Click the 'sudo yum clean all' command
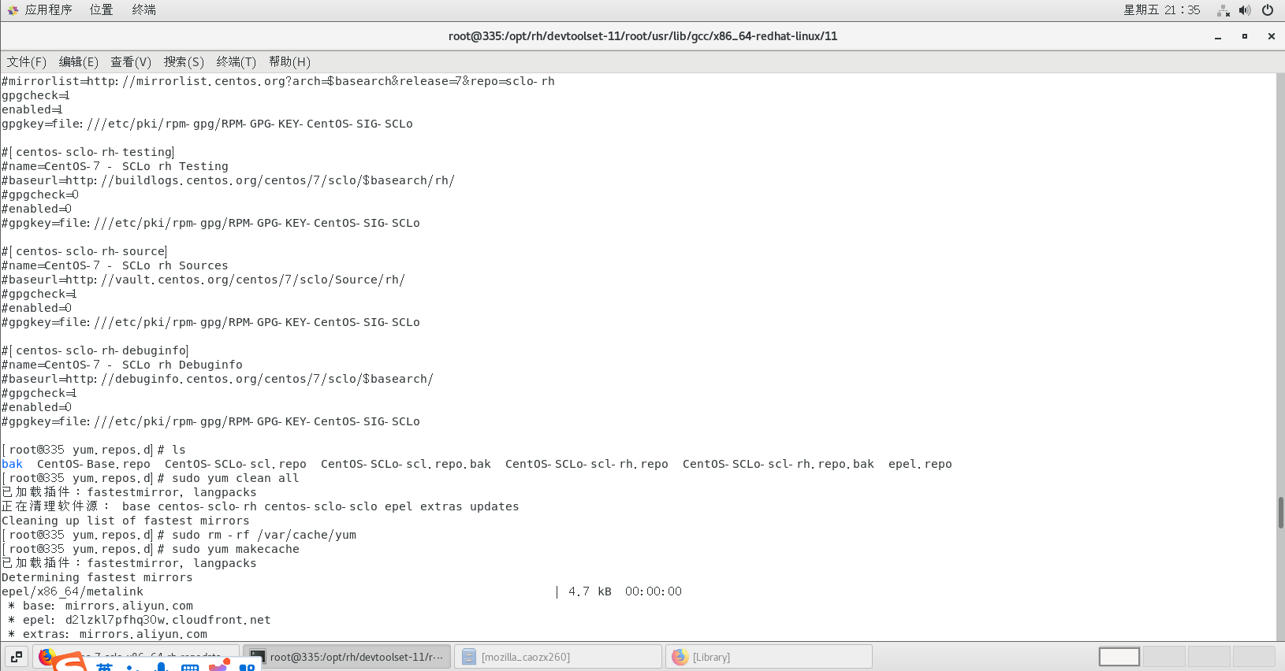The height and width of the screenshot is (671, 1285). pos(236,478)
